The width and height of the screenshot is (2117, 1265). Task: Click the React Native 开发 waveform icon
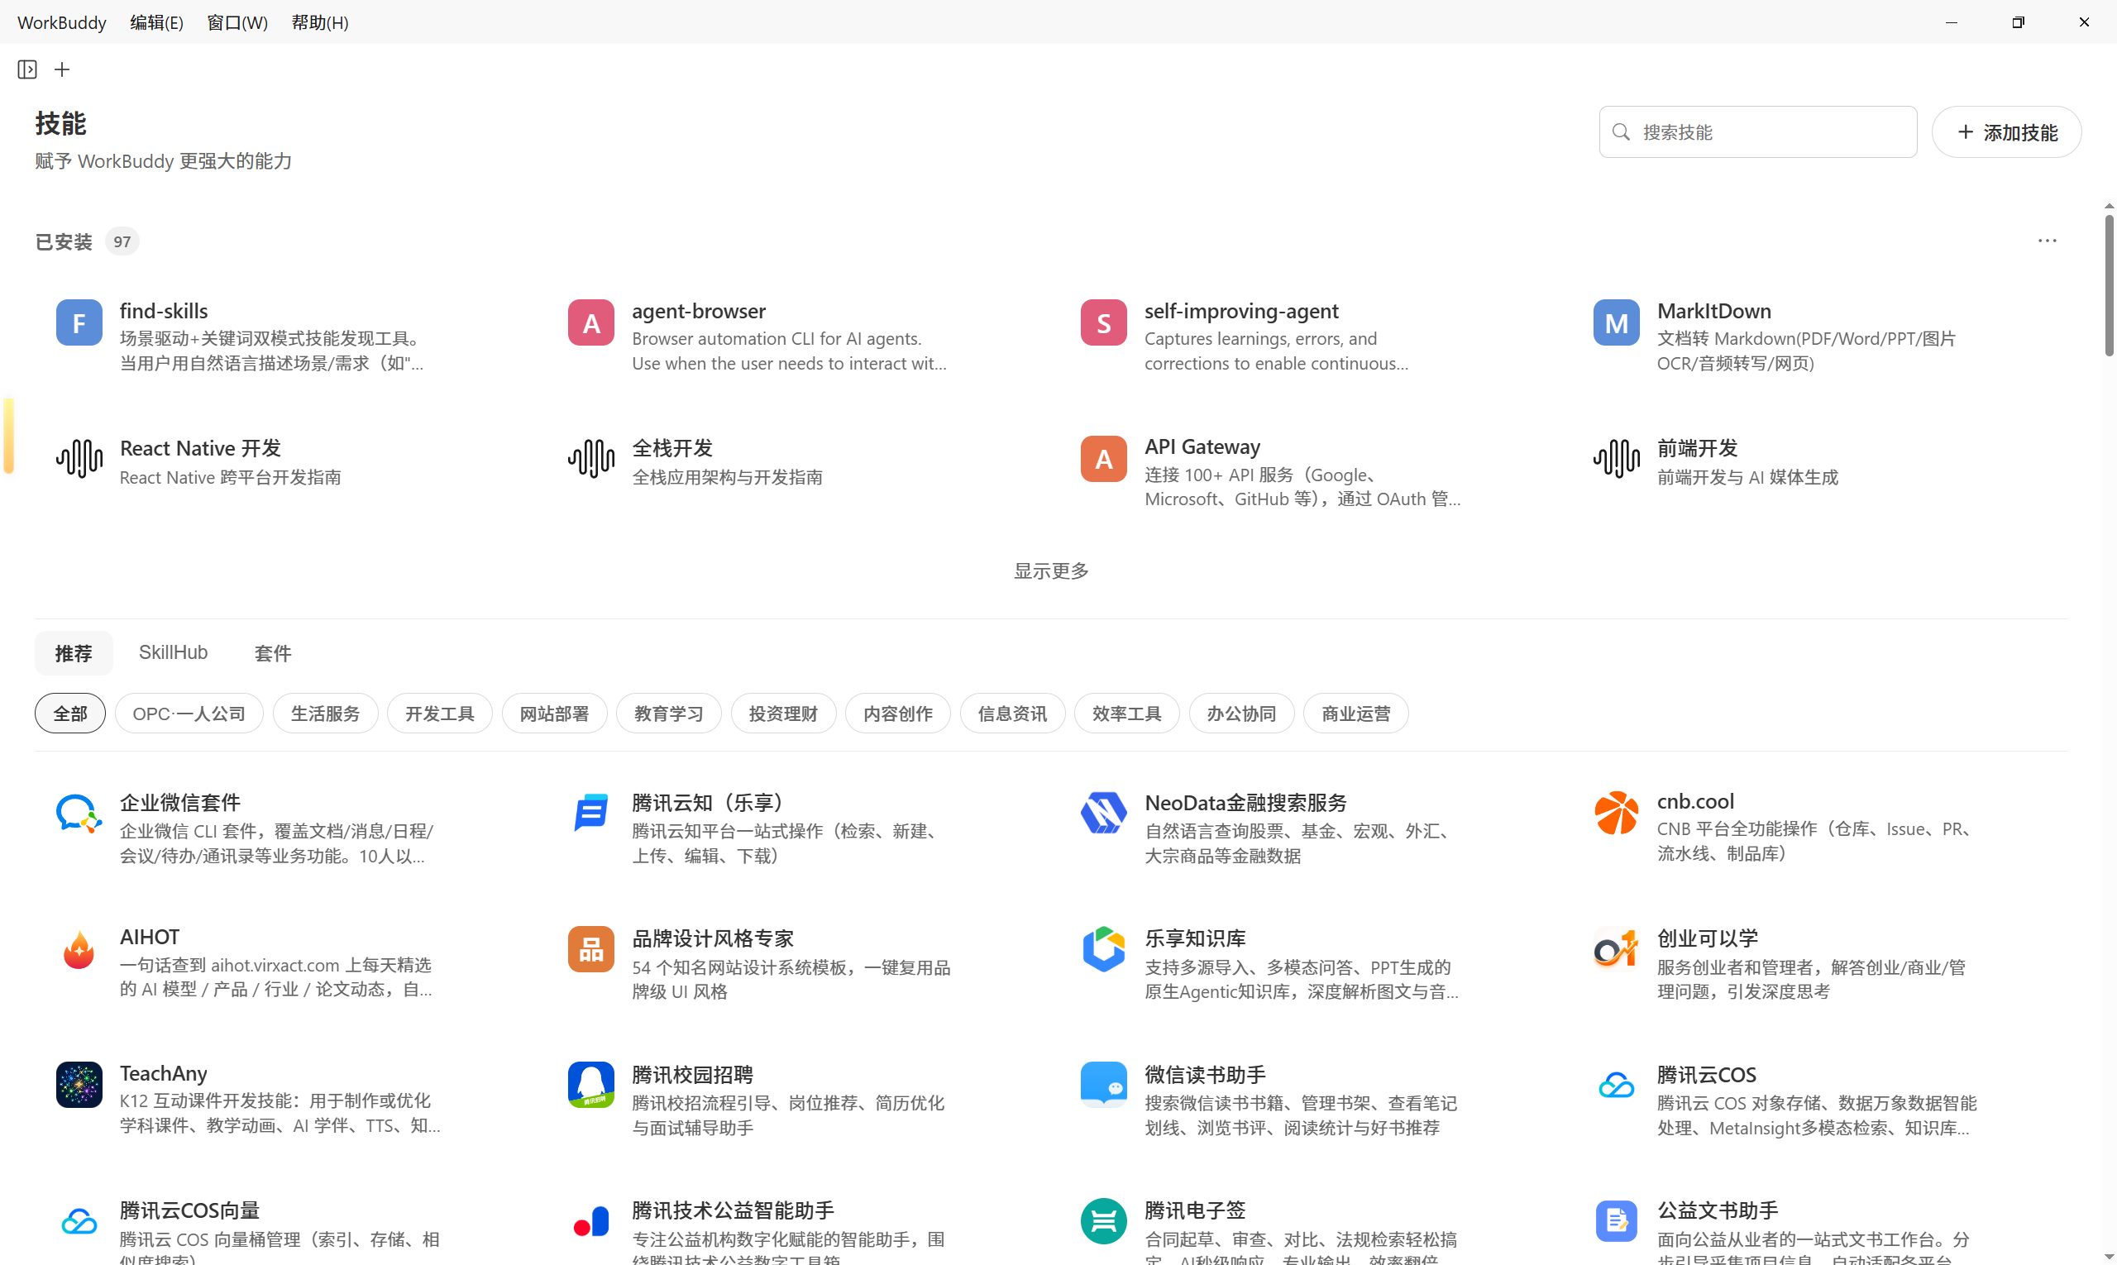coord(79,459)
